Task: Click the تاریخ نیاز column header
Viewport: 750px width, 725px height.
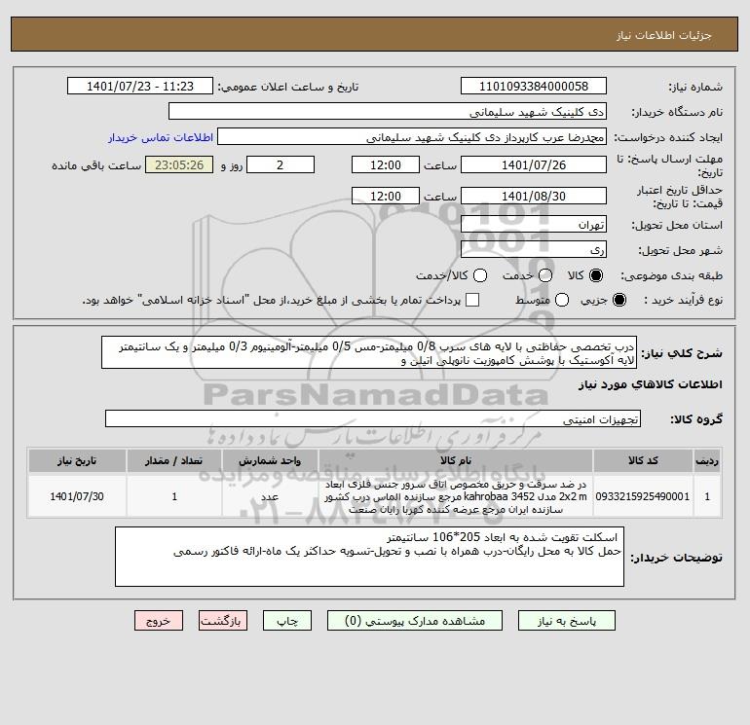Action: pos(77,460)
